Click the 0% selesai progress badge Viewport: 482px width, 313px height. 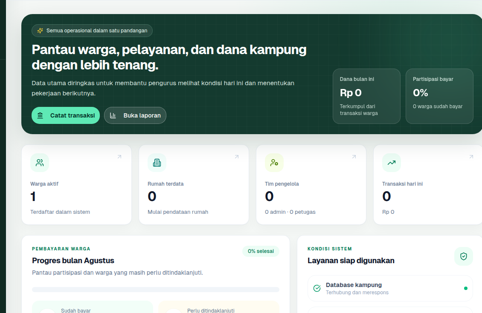(x=261, y=251)
